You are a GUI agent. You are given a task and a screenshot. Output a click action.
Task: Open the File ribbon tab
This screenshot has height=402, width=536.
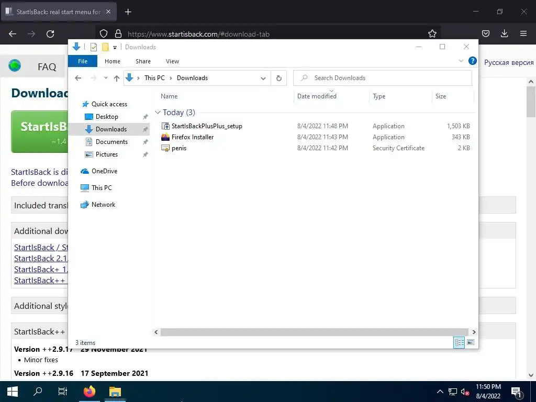(x=83, y=61)
